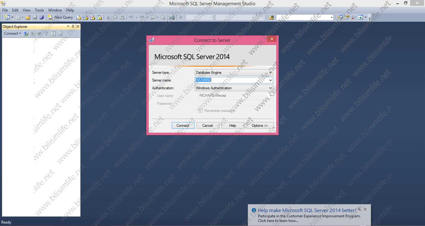
Task: Close the Connect to Server dialog
Action: (272, 39)
